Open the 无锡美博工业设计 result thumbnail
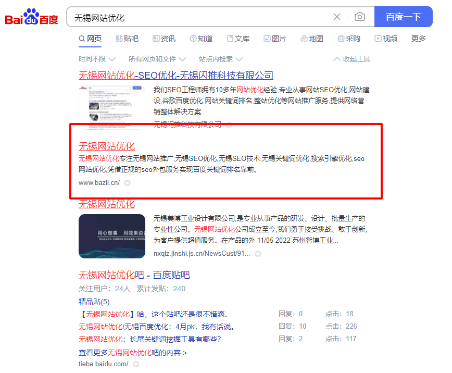The height and width of the screenshot is (373, 452). (112, 236)
